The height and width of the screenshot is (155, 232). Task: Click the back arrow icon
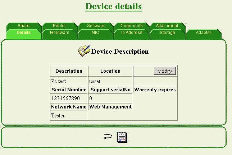108,137
